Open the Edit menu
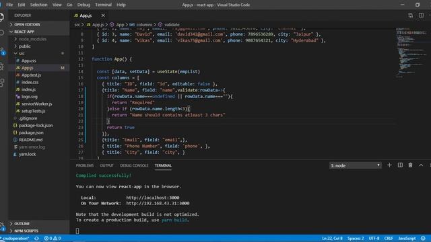Viewport: 431px width, 242px height. tap(21, 5)
